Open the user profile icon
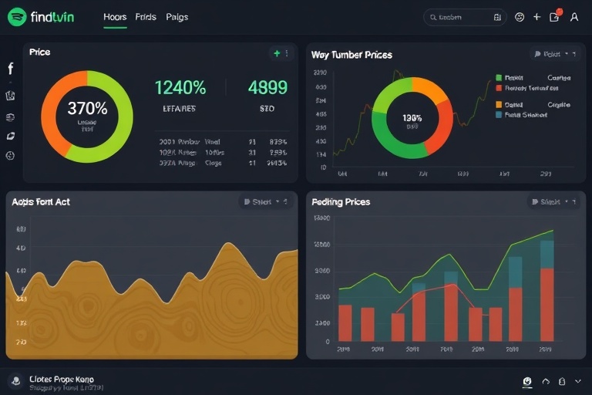Screen dimensions: 592x395 click(x=573, y=16)
